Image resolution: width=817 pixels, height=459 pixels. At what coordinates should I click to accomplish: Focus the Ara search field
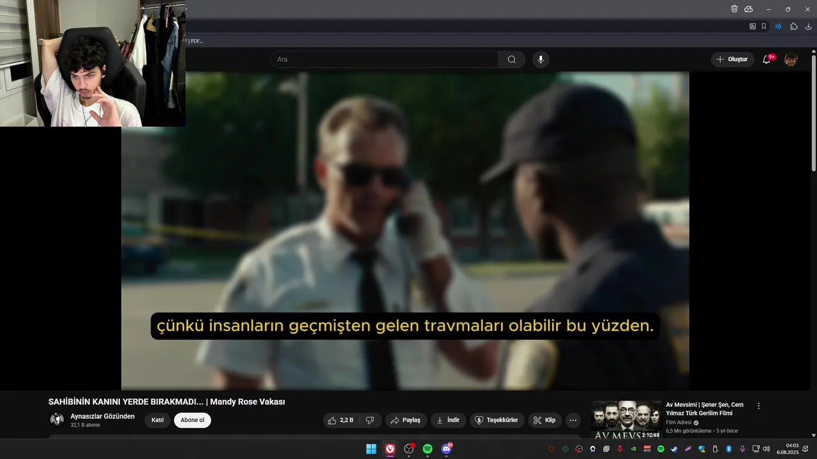(x=384, y=59)
